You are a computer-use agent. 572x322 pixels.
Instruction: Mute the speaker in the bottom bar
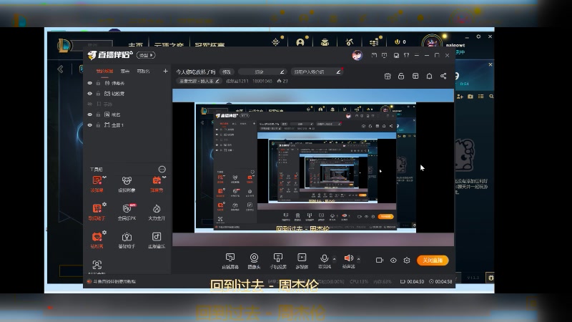click(348, 258)
